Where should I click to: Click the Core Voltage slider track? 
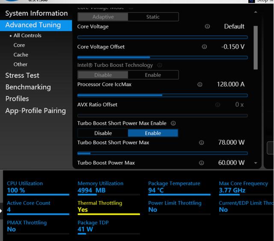point(163,37)
